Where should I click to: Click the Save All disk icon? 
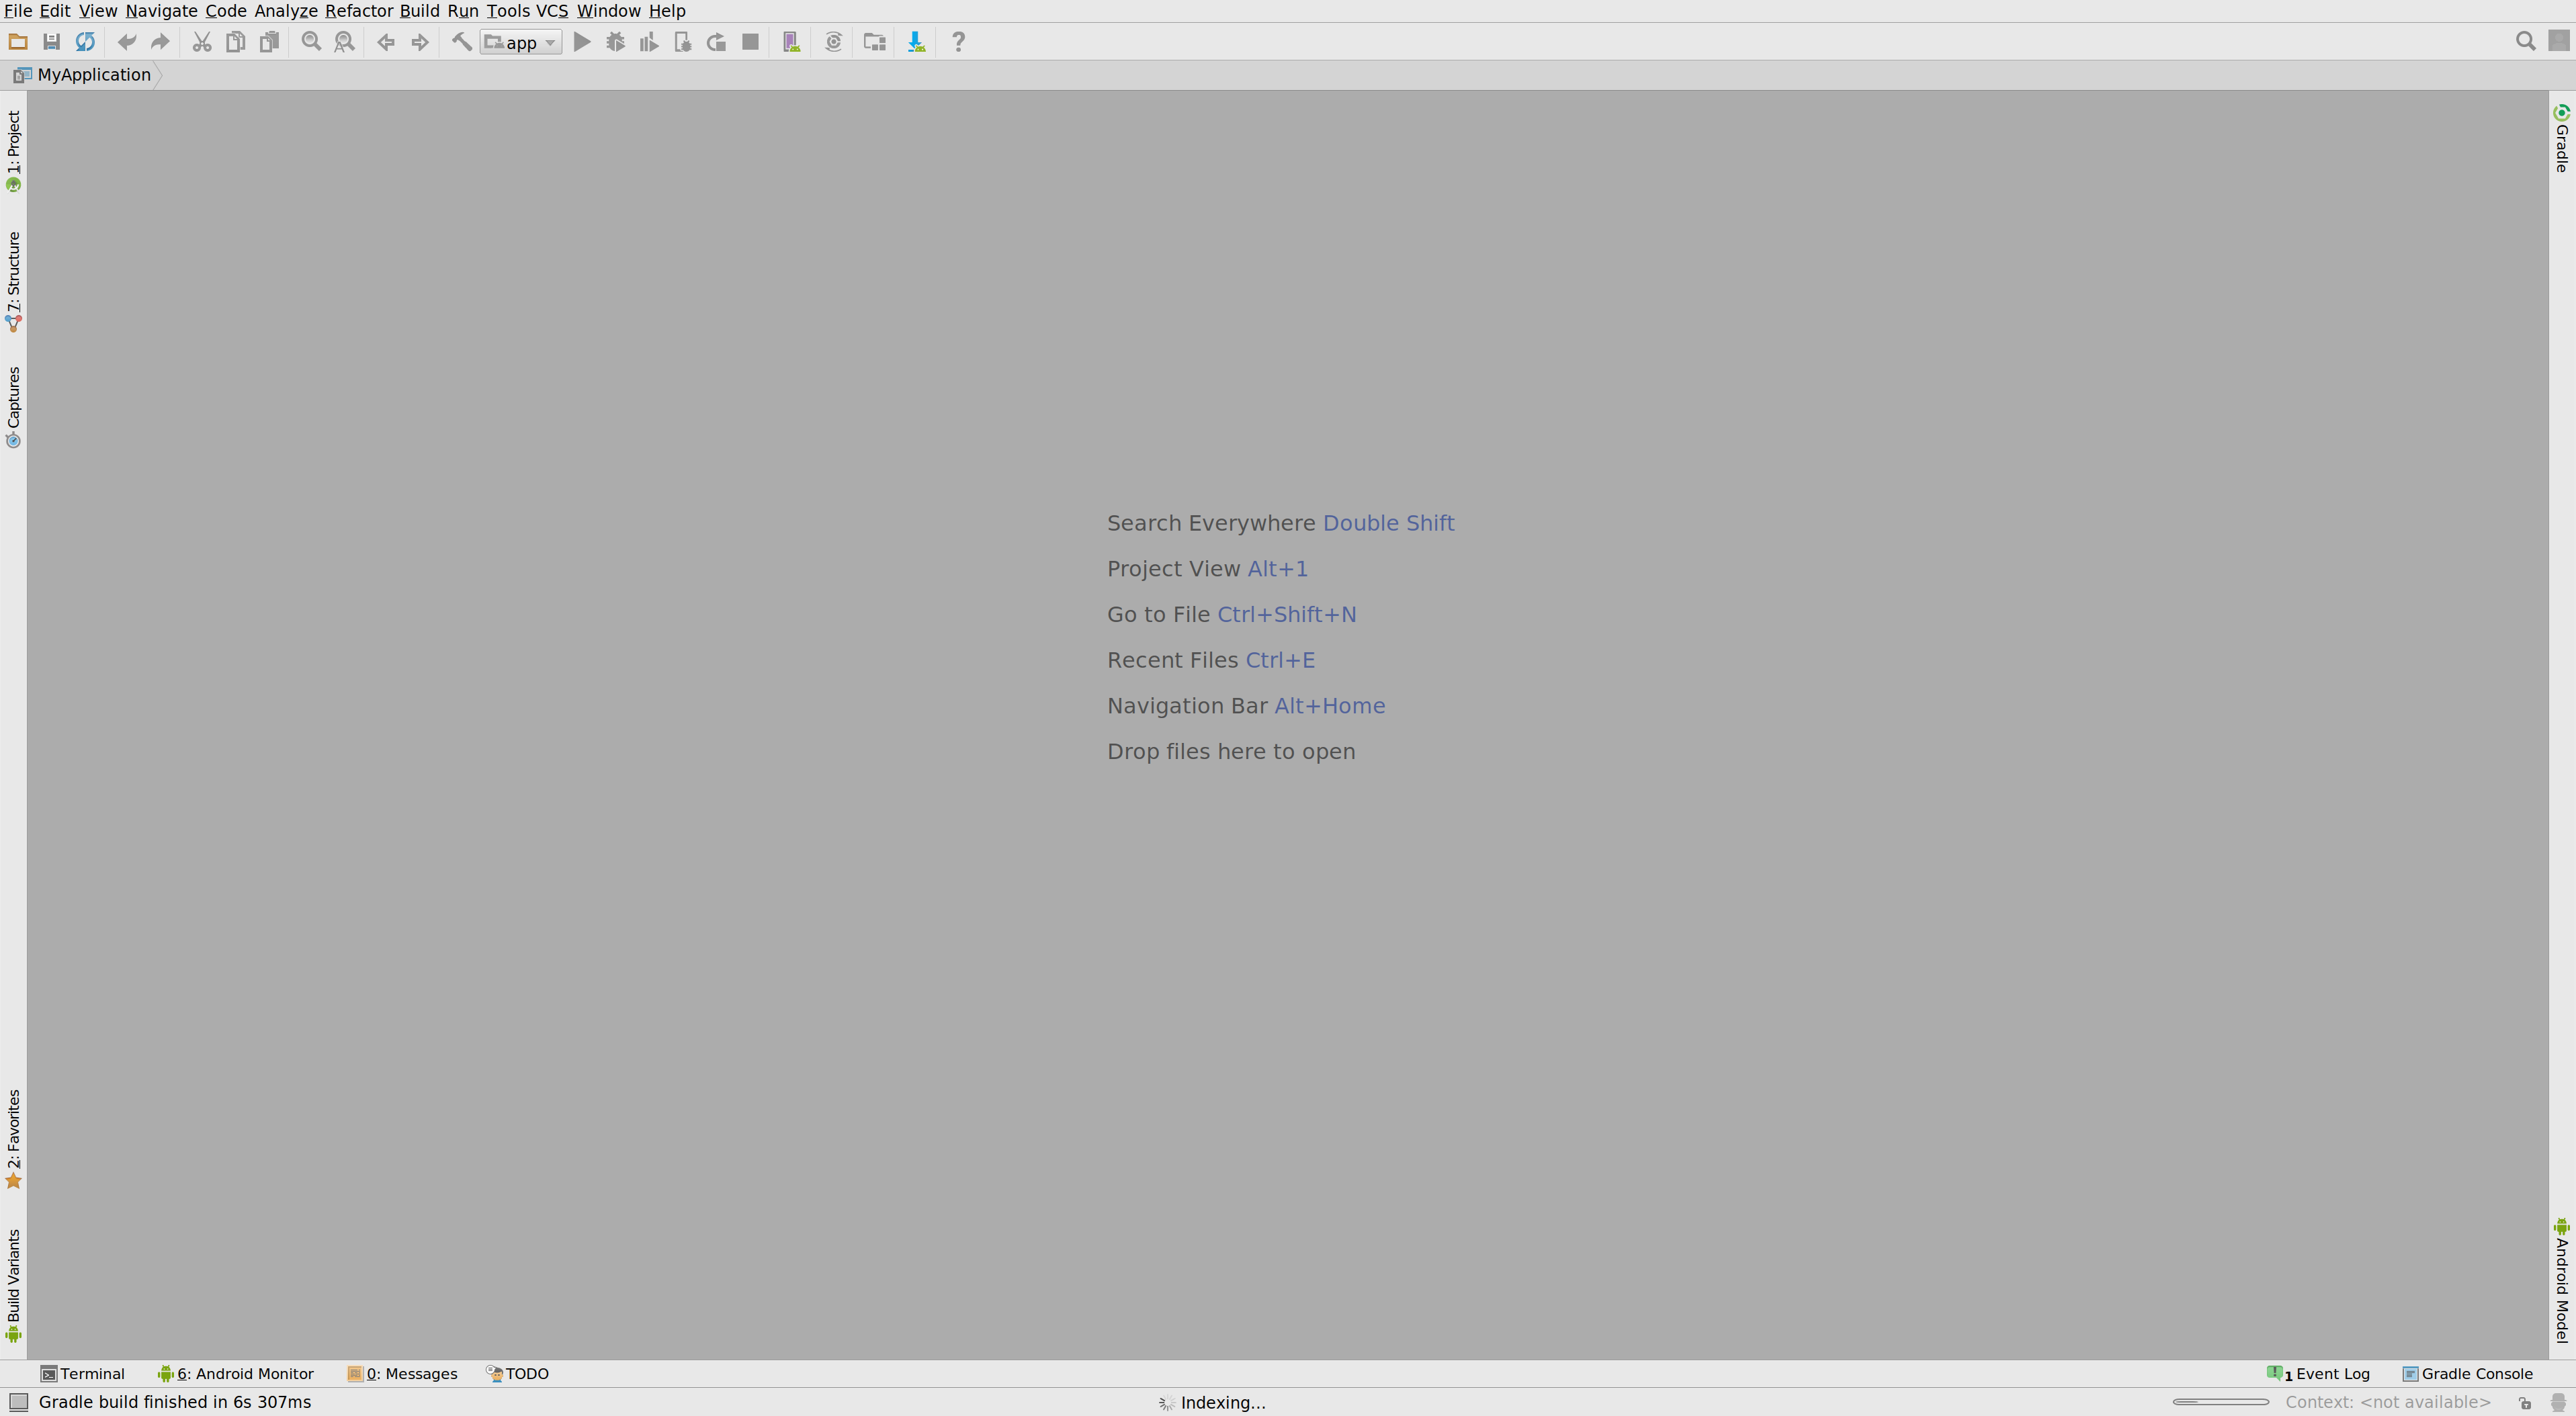(x=51, y=42)
